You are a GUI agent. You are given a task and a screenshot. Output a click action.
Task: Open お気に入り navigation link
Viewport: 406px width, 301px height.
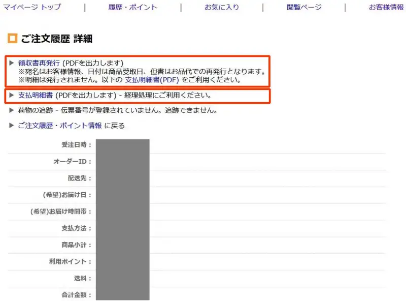click(x=222, y=7)
